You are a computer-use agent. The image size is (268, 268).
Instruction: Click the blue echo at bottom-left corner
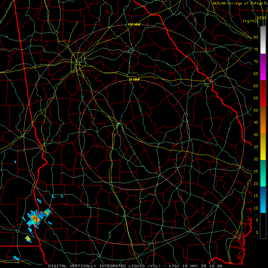click(x=16, y=258)
